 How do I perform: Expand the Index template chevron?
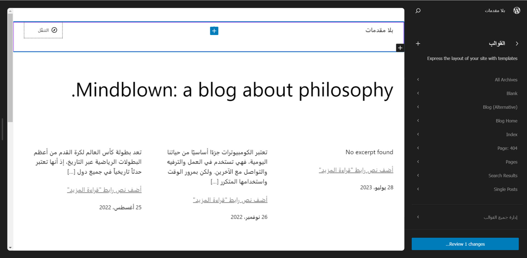418,134
